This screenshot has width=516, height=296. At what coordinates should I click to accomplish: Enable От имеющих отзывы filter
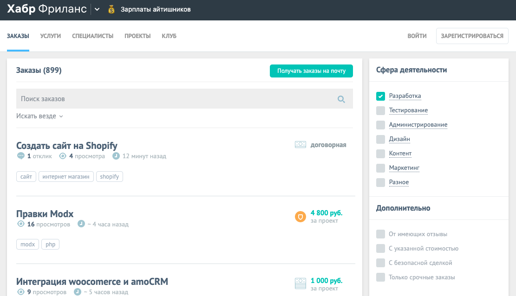(380, 234)
